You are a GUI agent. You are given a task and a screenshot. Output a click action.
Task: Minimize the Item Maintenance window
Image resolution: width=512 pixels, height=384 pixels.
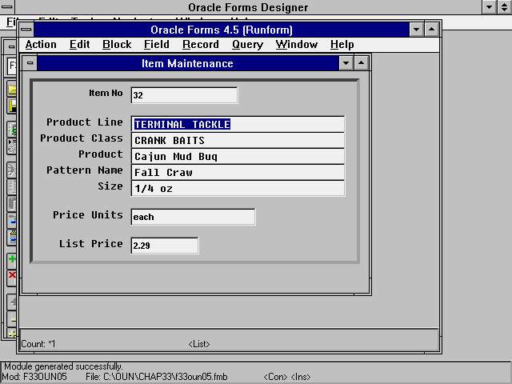[x=346, y=63]
